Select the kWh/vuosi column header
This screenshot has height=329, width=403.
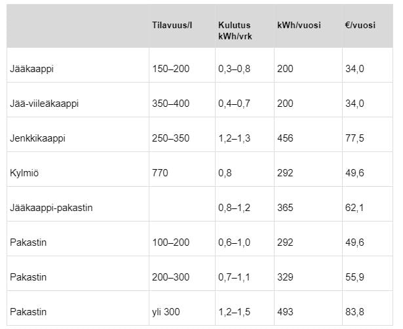click(x=299, y=25)
